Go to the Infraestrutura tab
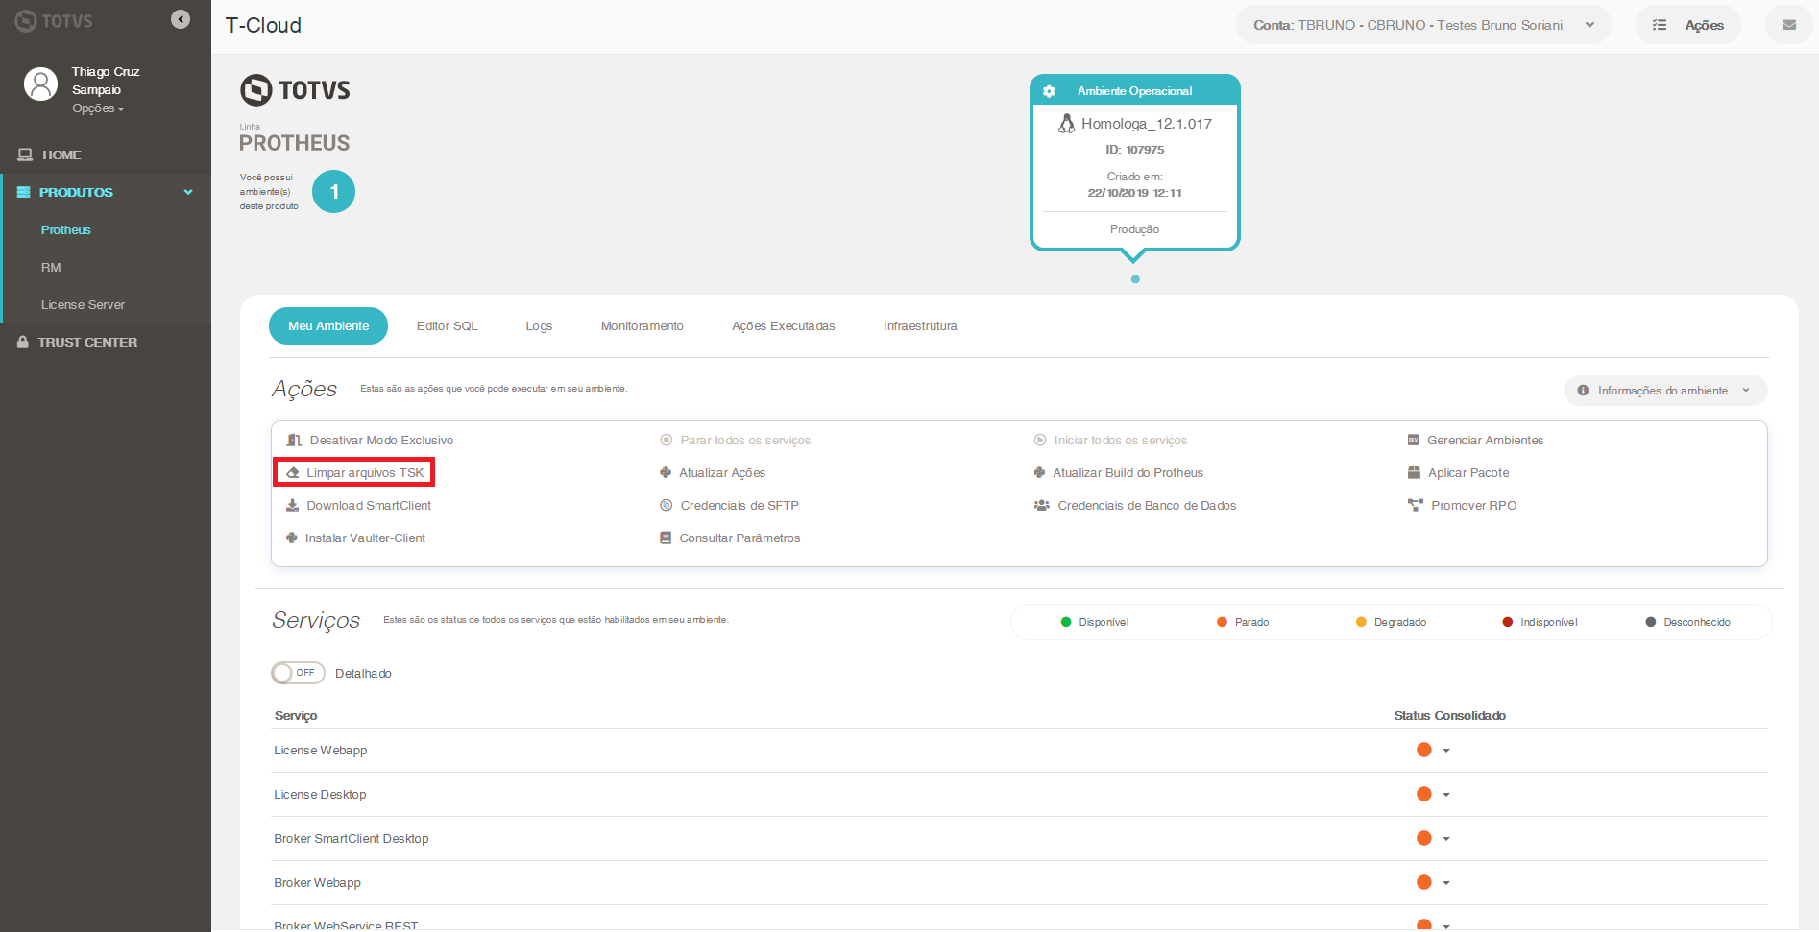Image resolution: width=1819 pixels, height=932 pixels. [920, 326]
